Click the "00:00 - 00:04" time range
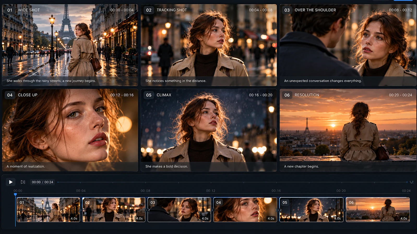The image size is (417, 234). pos(122,10)
